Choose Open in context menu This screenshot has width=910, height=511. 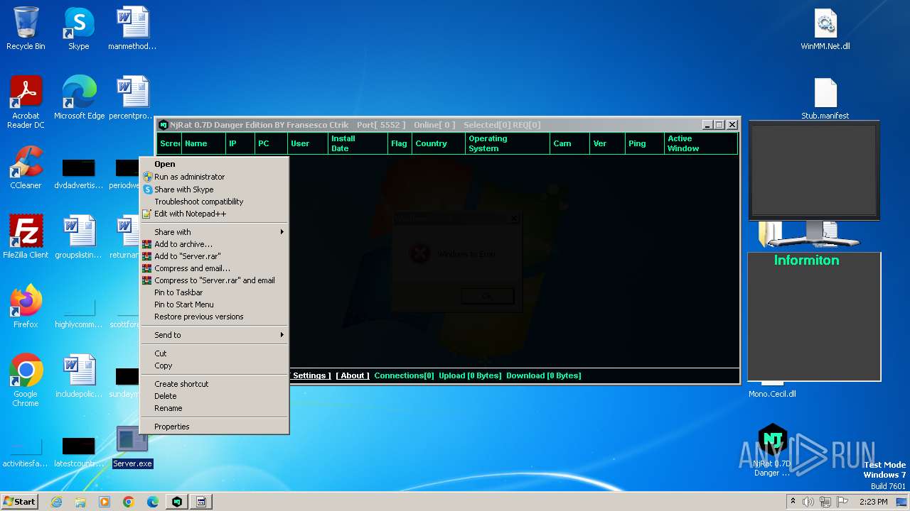pos(214,164)
